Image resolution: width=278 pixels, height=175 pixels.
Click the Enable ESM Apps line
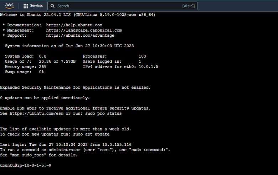coord(75,108)
